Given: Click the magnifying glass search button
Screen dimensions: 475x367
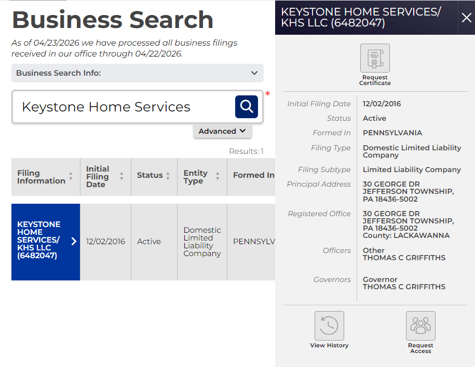Looking at the screenshot, I should point(246,106).
